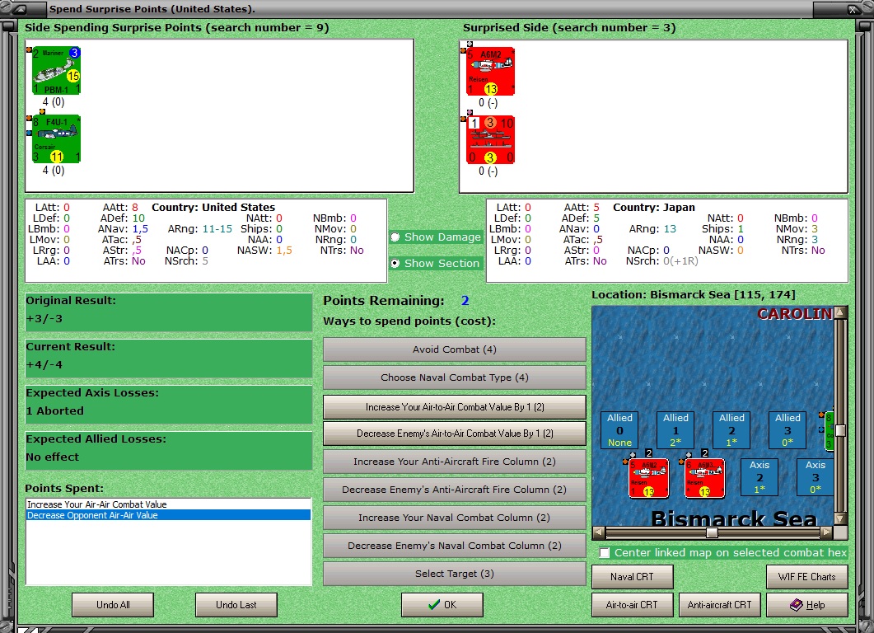
Task: Click the Undo All button
Action: (113, 604)
